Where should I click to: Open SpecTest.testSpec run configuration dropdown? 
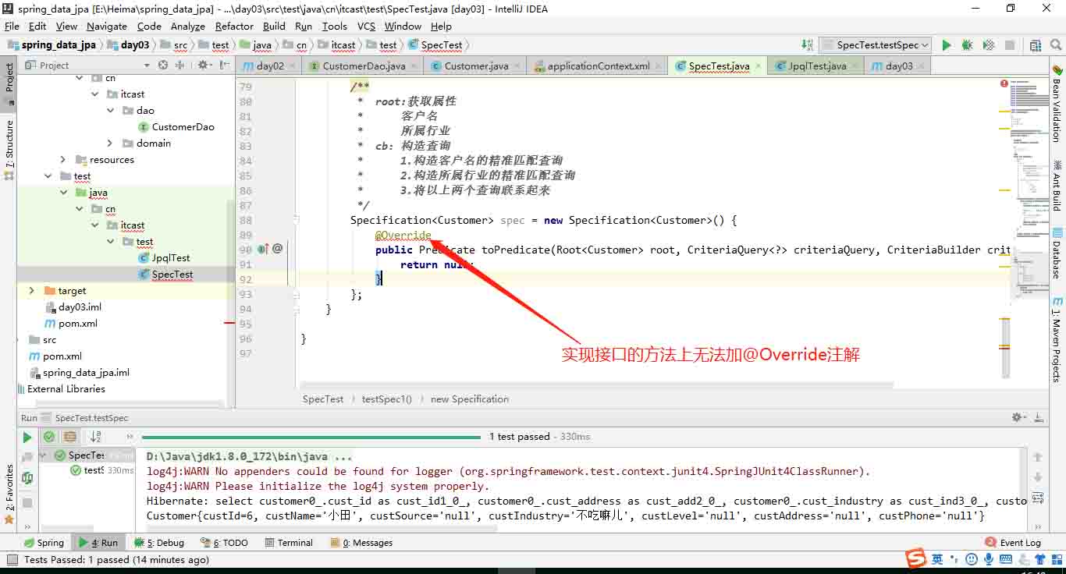tap(875, 45)
